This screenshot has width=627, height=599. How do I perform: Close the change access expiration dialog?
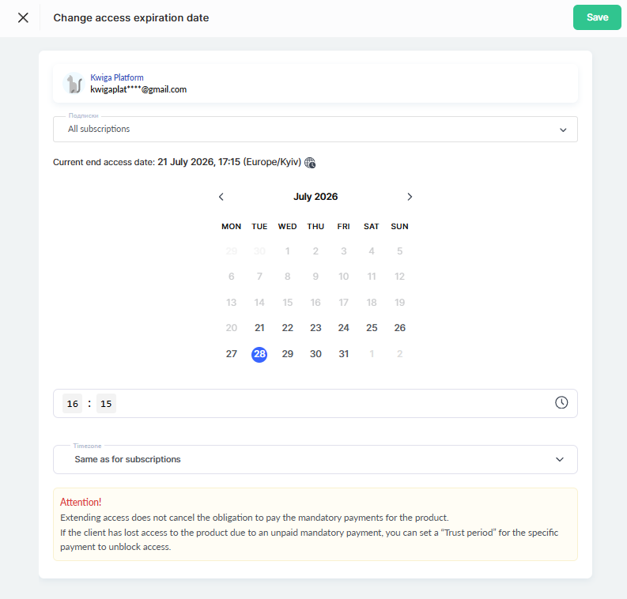(23, 17)
